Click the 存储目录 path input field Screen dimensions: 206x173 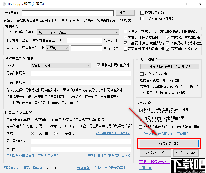pos(68,13)
